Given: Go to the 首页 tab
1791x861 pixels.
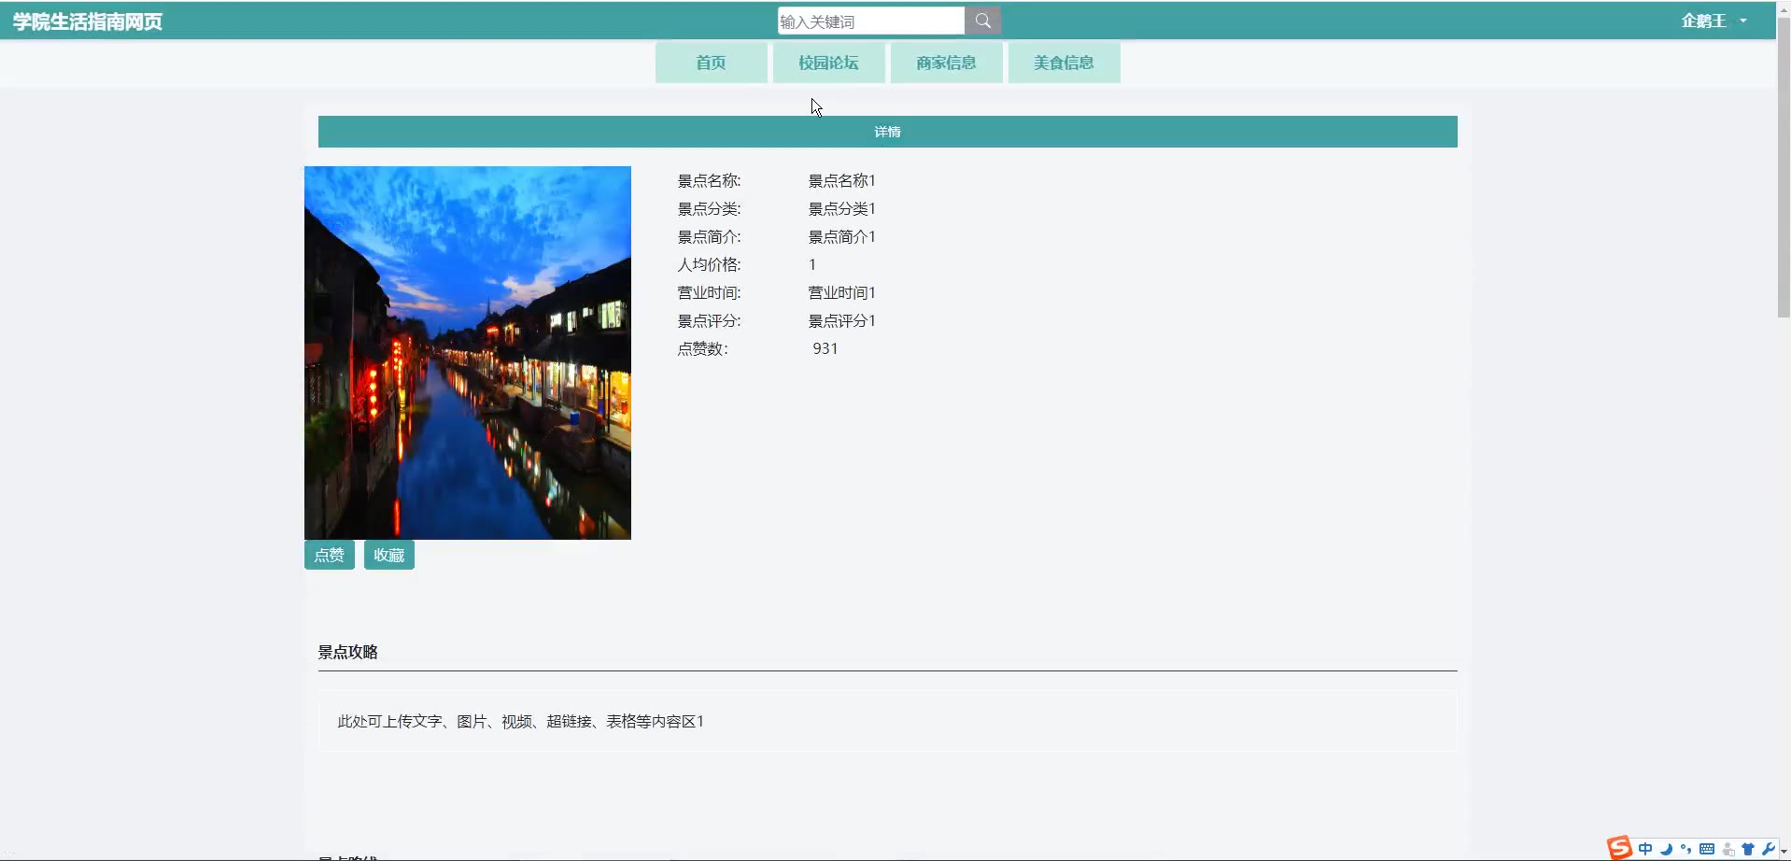Looking at the screenshot, I should click(711, 63).
